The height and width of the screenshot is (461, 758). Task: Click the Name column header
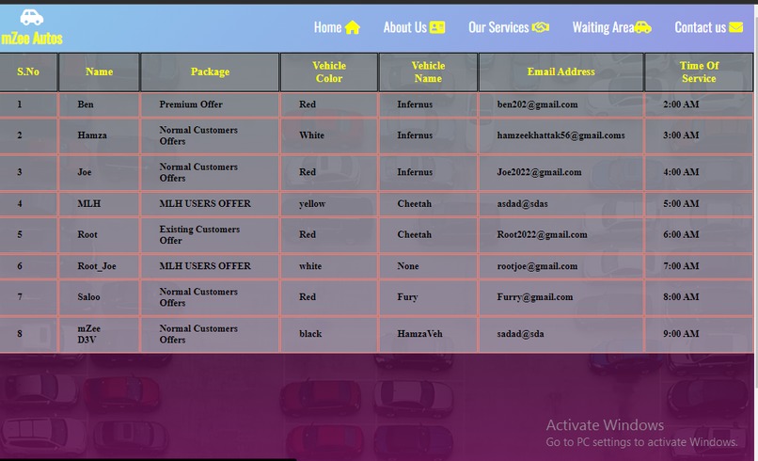click(99, 72)
